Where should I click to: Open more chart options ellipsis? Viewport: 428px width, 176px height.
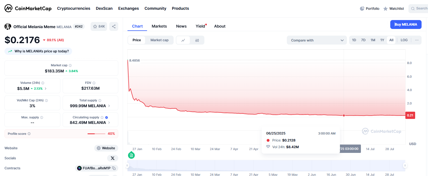tap(417, 40)
